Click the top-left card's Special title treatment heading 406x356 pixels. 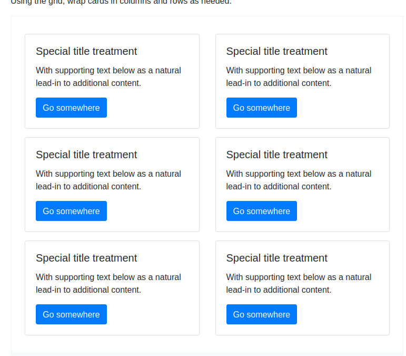click(86, 51)
